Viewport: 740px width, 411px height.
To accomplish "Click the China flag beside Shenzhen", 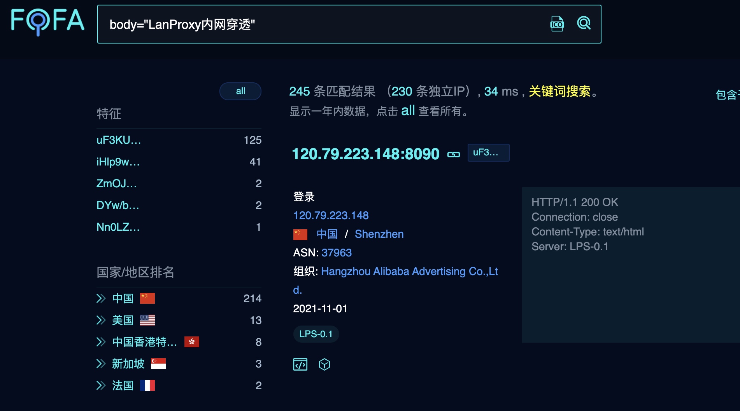I will (300, 234).
